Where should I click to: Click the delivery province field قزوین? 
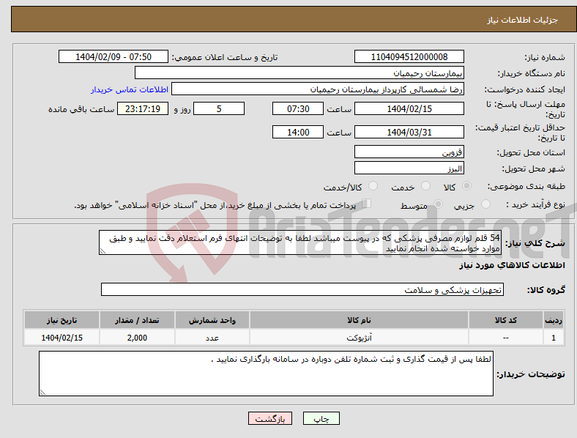pos(409,152)
